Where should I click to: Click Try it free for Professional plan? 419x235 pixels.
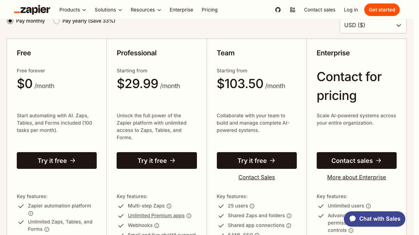coord(157,160)
